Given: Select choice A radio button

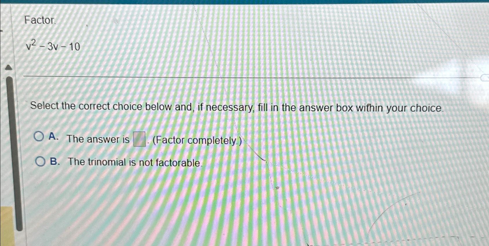Looking at the screenshot, I should 39,136.
